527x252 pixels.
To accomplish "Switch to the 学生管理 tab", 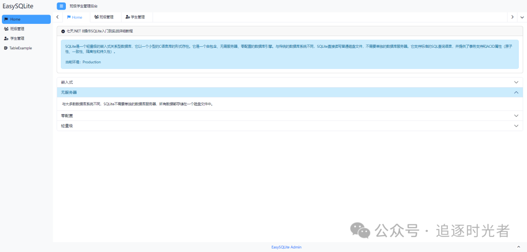I will 135,17.
